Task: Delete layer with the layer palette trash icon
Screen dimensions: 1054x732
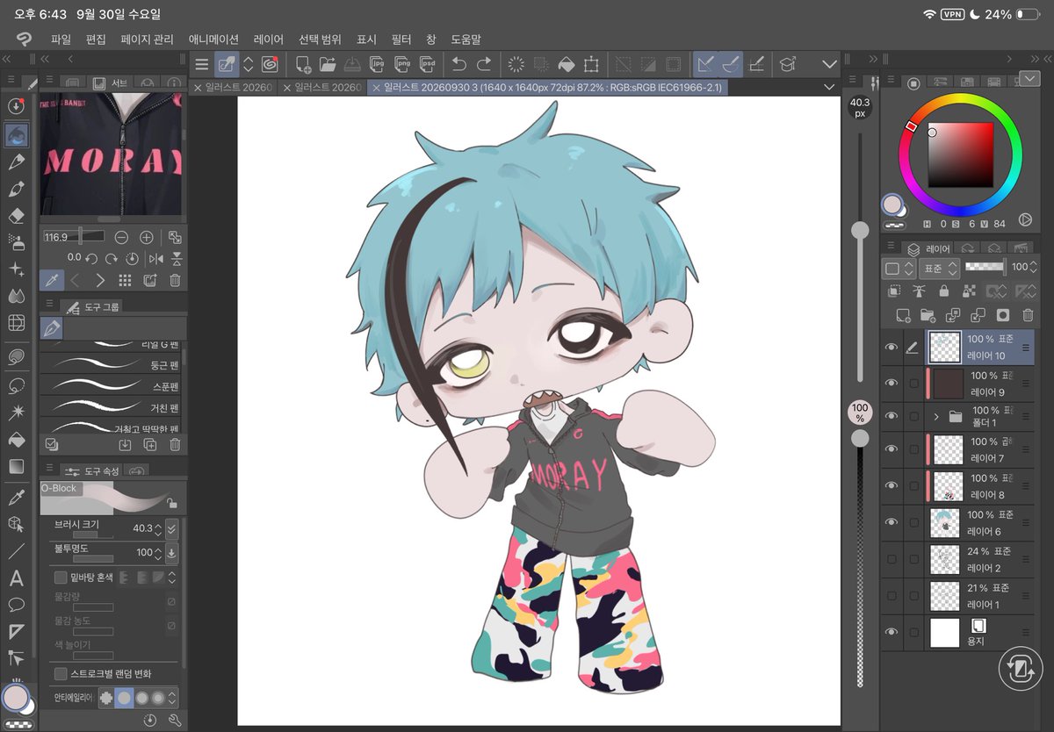Action: [1028, 315]
